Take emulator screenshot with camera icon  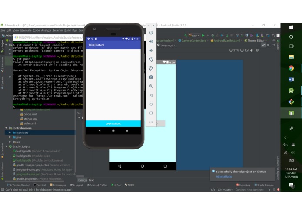151,77
